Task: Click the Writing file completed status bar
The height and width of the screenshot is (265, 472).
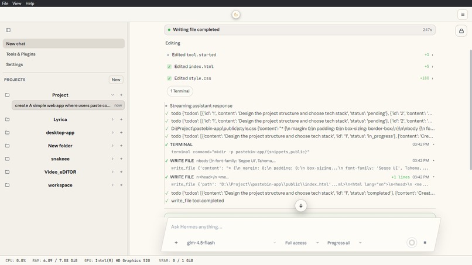Action: point(300,30)
